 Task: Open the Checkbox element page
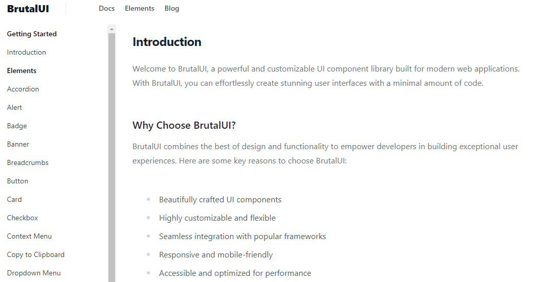pyautogui.click(x=23, y=218)
